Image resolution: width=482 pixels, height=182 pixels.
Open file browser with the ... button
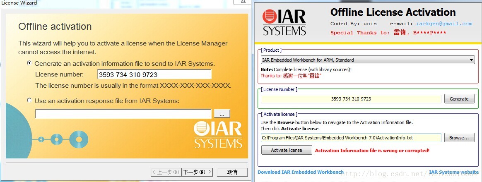coord(222,114)
